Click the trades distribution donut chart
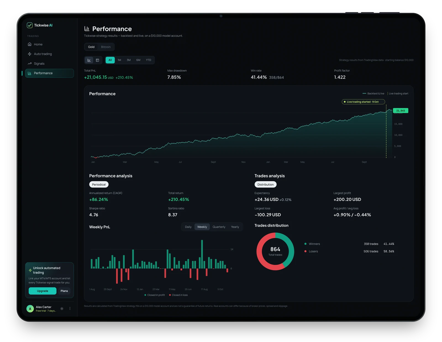The image size is (442, 342). point(275,251)
